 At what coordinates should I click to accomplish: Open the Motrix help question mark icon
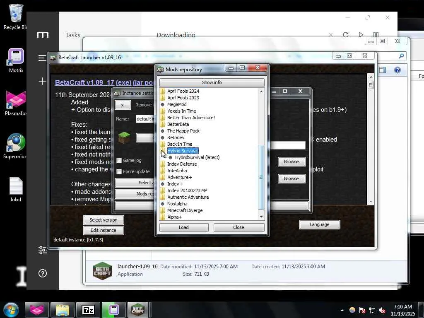43,273
